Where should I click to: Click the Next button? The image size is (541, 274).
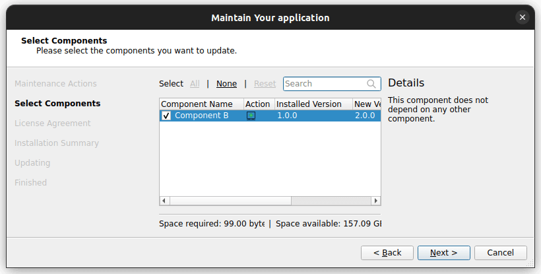[x=443, y=253]
